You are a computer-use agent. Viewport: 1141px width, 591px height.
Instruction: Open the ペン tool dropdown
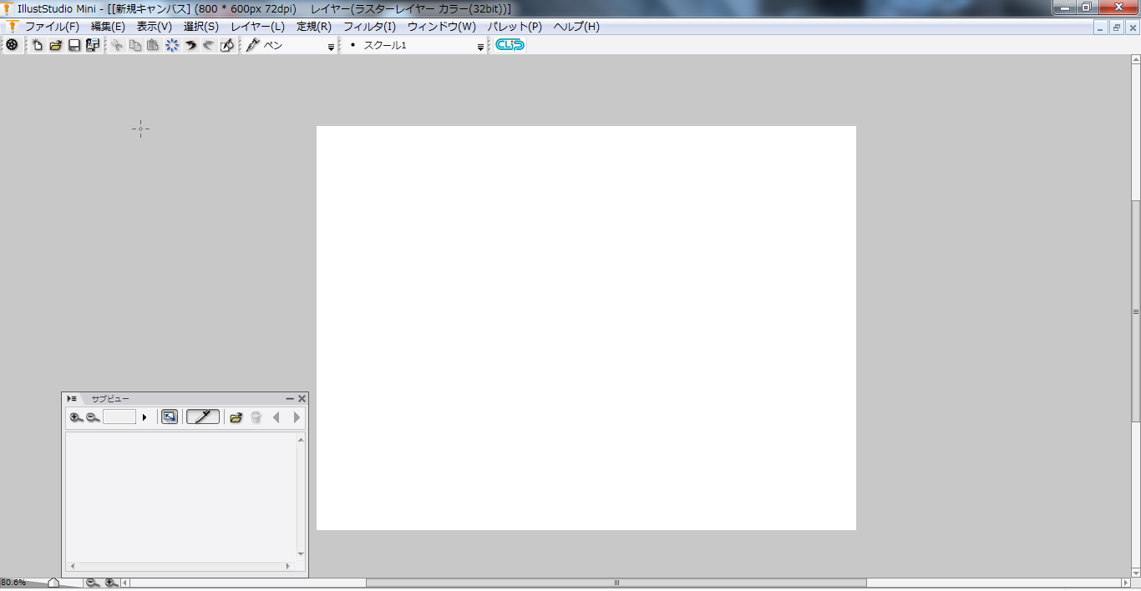click(x=331, y=47)
